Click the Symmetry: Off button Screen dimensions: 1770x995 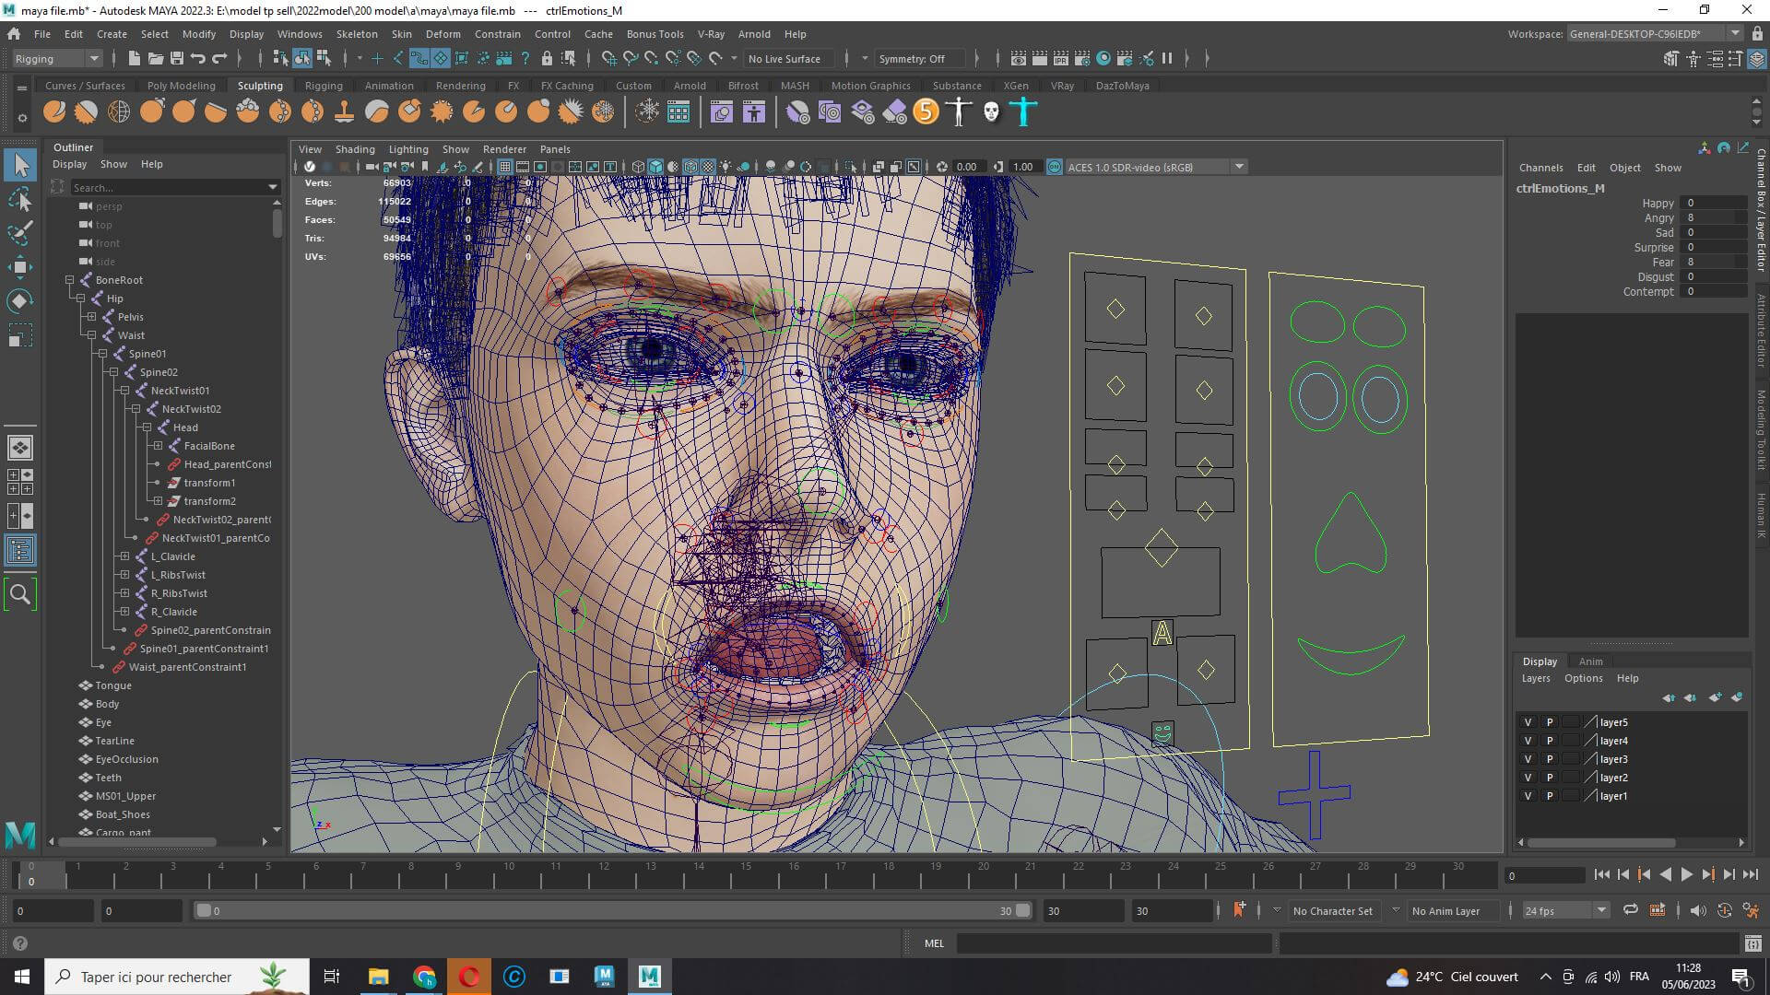911,58
